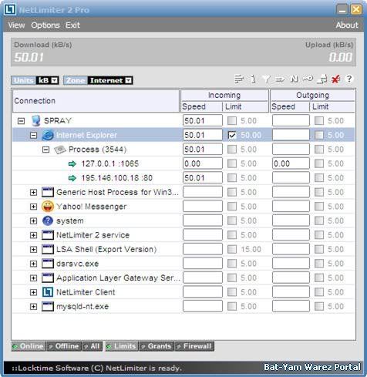Viewport: 367px width, 377px height.
Task: Click the mysqld-nt.exe window icon
Action: [48, 306]
